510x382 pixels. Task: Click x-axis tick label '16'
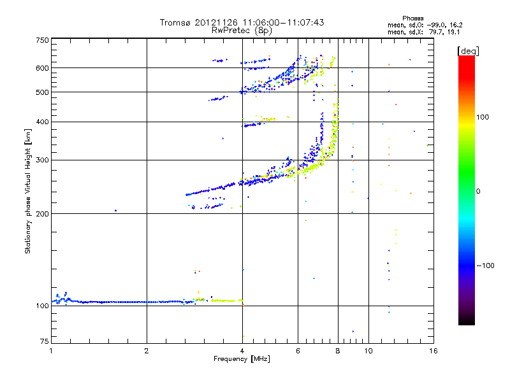(433, 351)
